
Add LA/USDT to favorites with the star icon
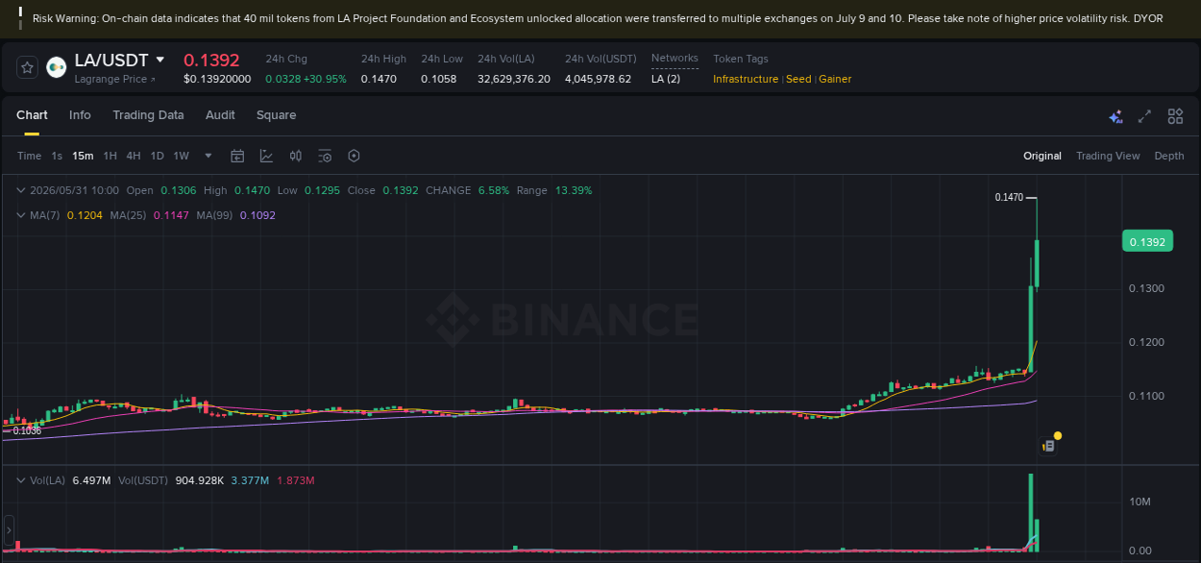27,67
